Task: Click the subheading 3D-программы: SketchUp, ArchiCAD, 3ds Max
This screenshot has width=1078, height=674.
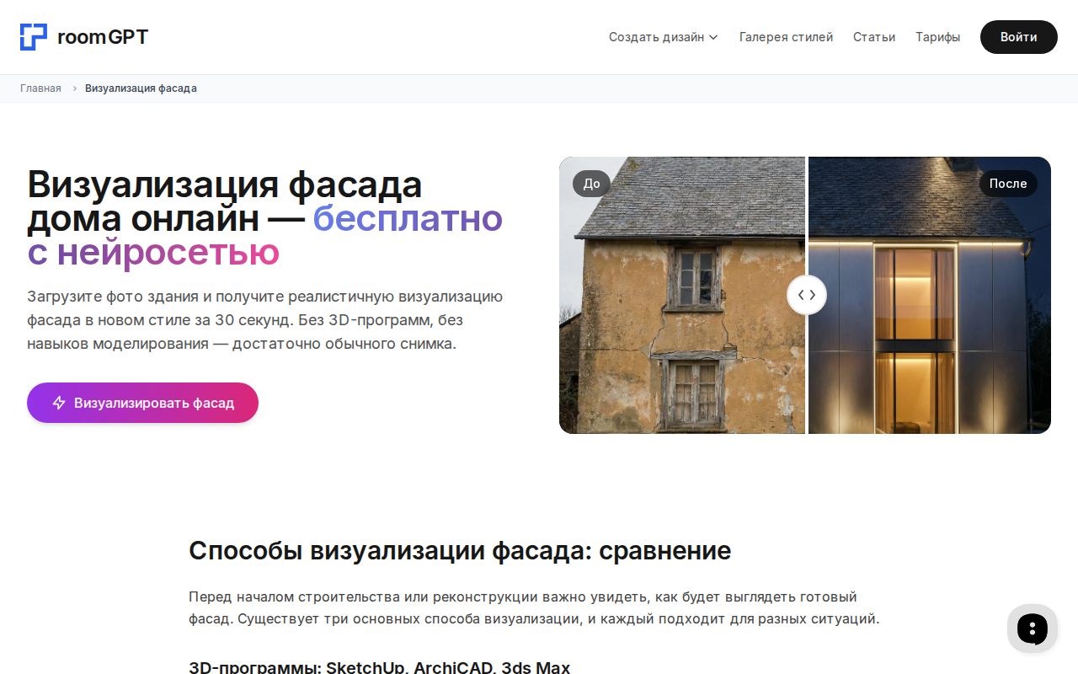Action: 379,667
